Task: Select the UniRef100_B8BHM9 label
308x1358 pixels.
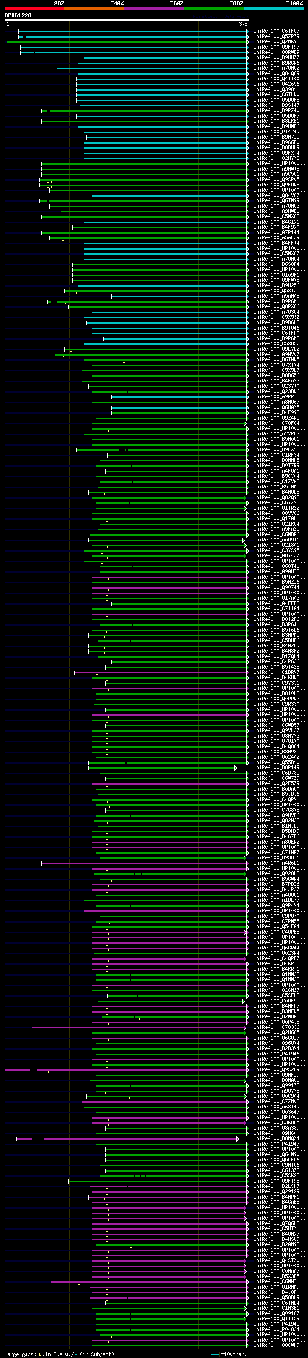Action: click(x=276, y=147)
